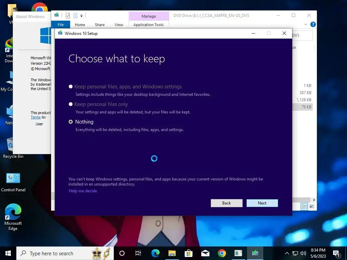Viewport: 347px width, 260px height.
Task: Close the Windows 10 Setup window
Action: 284,33
